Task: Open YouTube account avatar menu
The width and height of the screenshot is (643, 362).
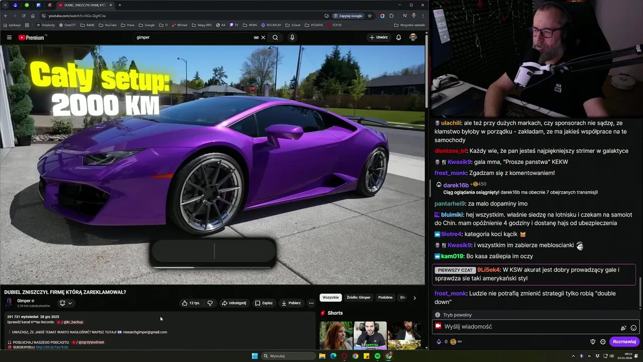Action: [413, 37]
